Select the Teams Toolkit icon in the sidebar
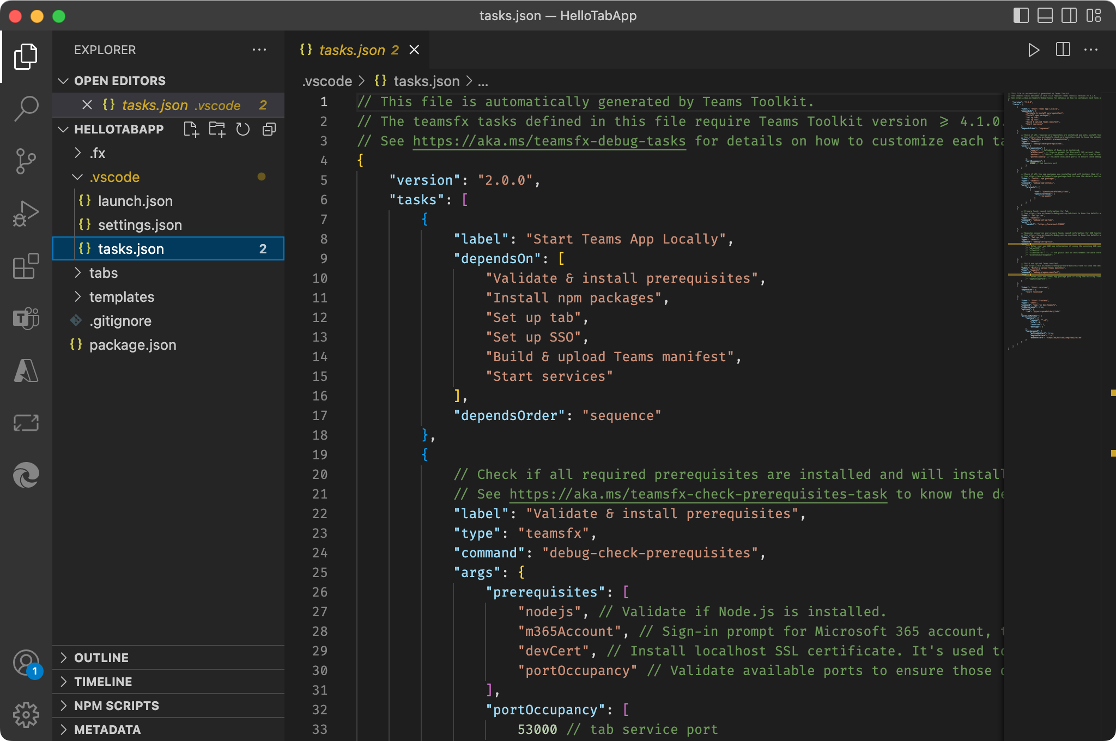This screenshot has width=1116, height=741. pyautogui.click(x=26, y=319)
